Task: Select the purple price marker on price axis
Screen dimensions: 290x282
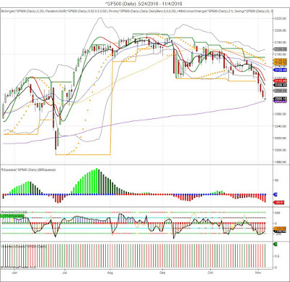Action: click(x=280, y=101)
